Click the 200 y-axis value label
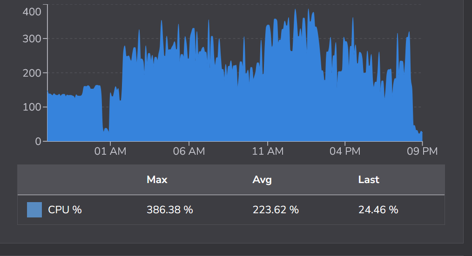 click(32, 73)
